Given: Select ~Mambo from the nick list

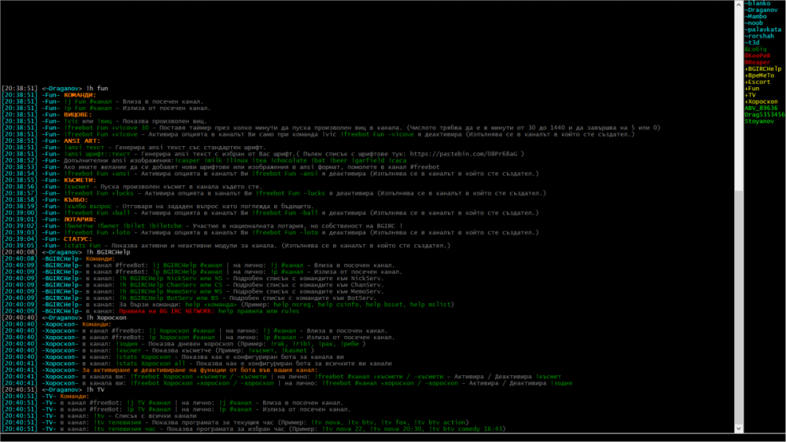Looking at the screenshot, I should click(x=756, y=16).
